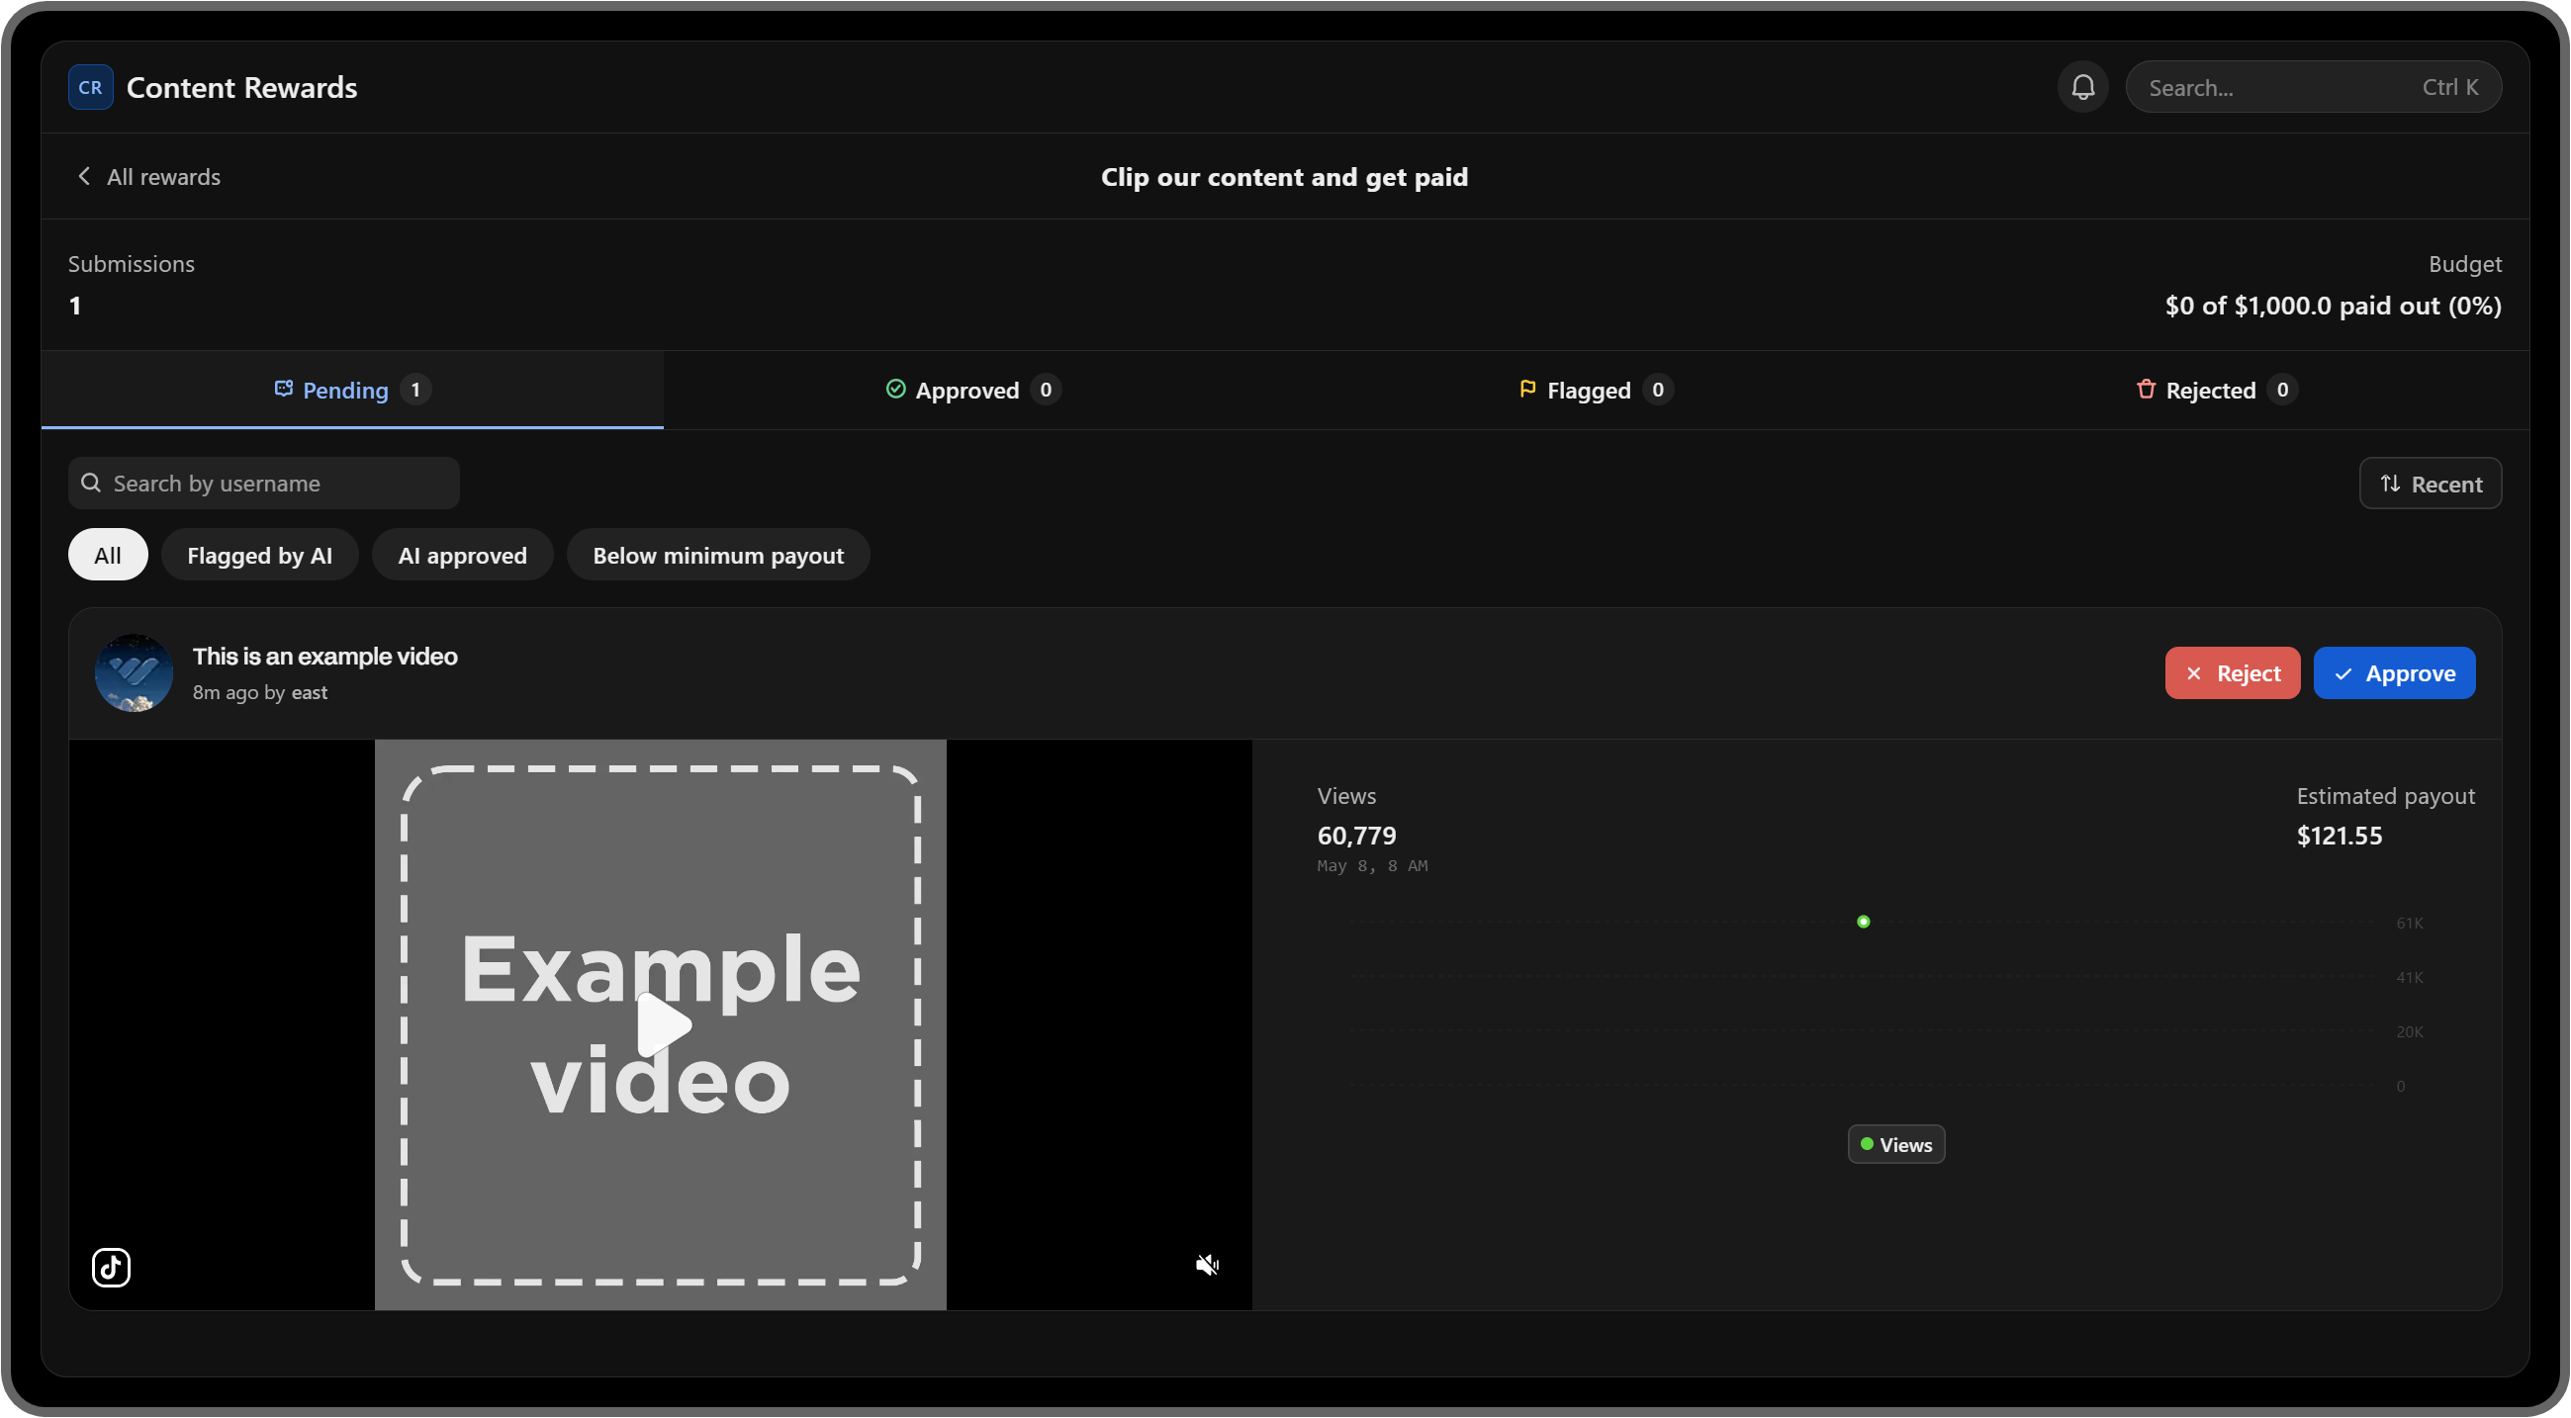Viewport: 2571px width, 1418px height.
Task: Select the All filter chip
Action: (x=108, y=555)
